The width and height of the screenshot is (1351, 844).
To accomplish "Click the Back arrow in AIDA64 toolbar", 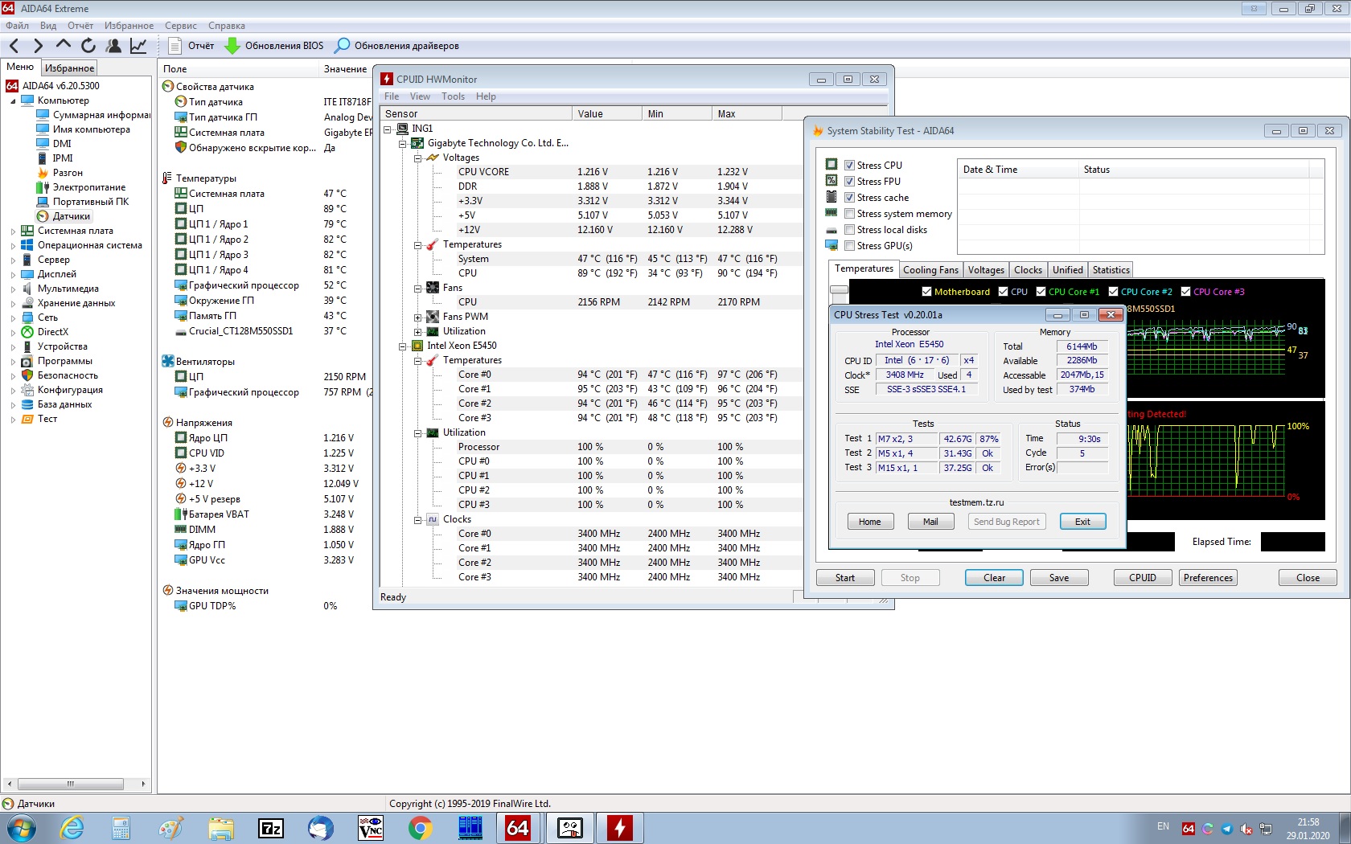I will pos(14,46).
